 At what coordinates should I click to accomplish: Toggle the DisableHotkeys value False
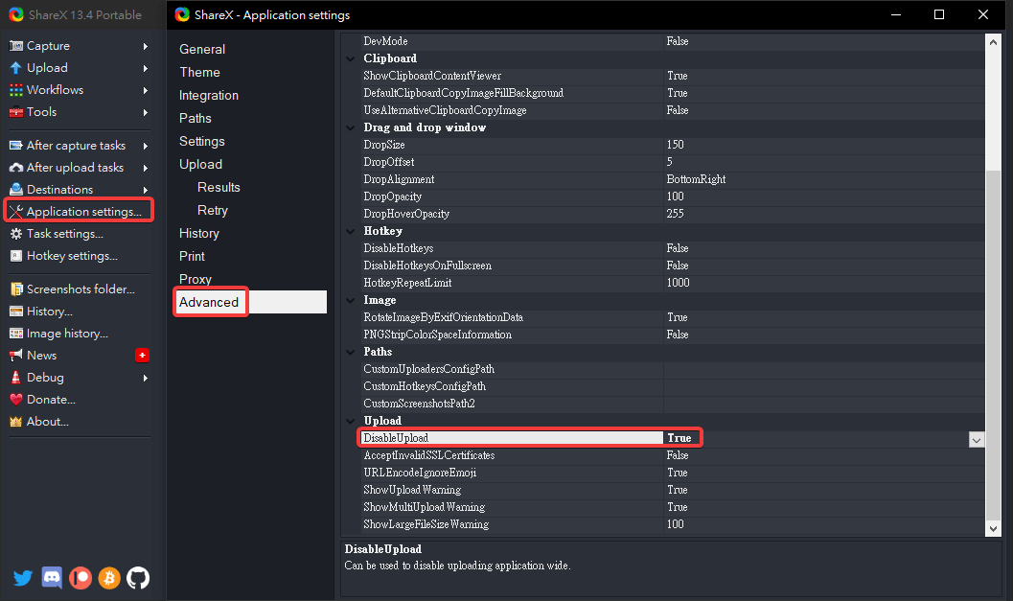(x=677, y=248)
